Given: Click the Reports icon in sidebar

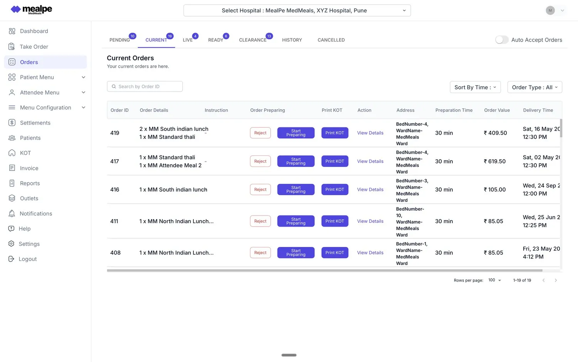Looking at the screenshot, I should coord(12,183).
